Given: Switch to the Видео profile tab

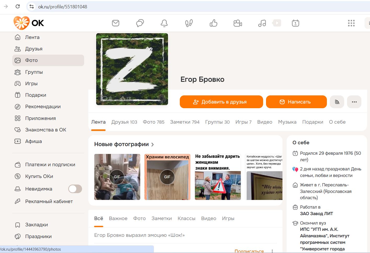Looking at the screenshot, I should point(265,122).
